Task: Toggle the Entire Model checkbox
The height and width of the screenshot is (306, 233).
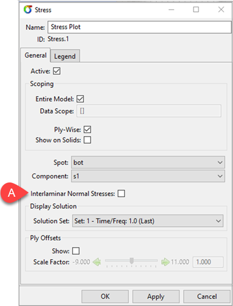Action: 80,99
